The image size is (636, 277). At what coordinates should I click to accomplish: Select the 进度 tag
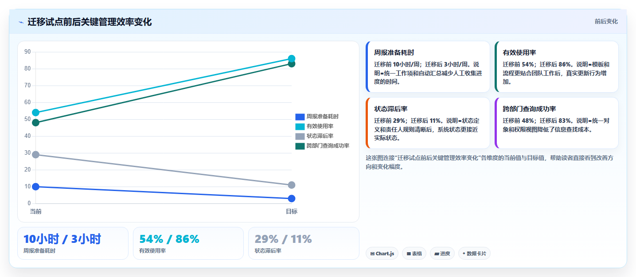[x=442, y=254]
